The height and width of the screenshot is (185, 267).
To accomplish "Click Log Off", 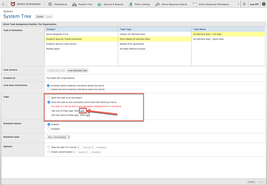I will pyautogui.click(x=254, y=4).
